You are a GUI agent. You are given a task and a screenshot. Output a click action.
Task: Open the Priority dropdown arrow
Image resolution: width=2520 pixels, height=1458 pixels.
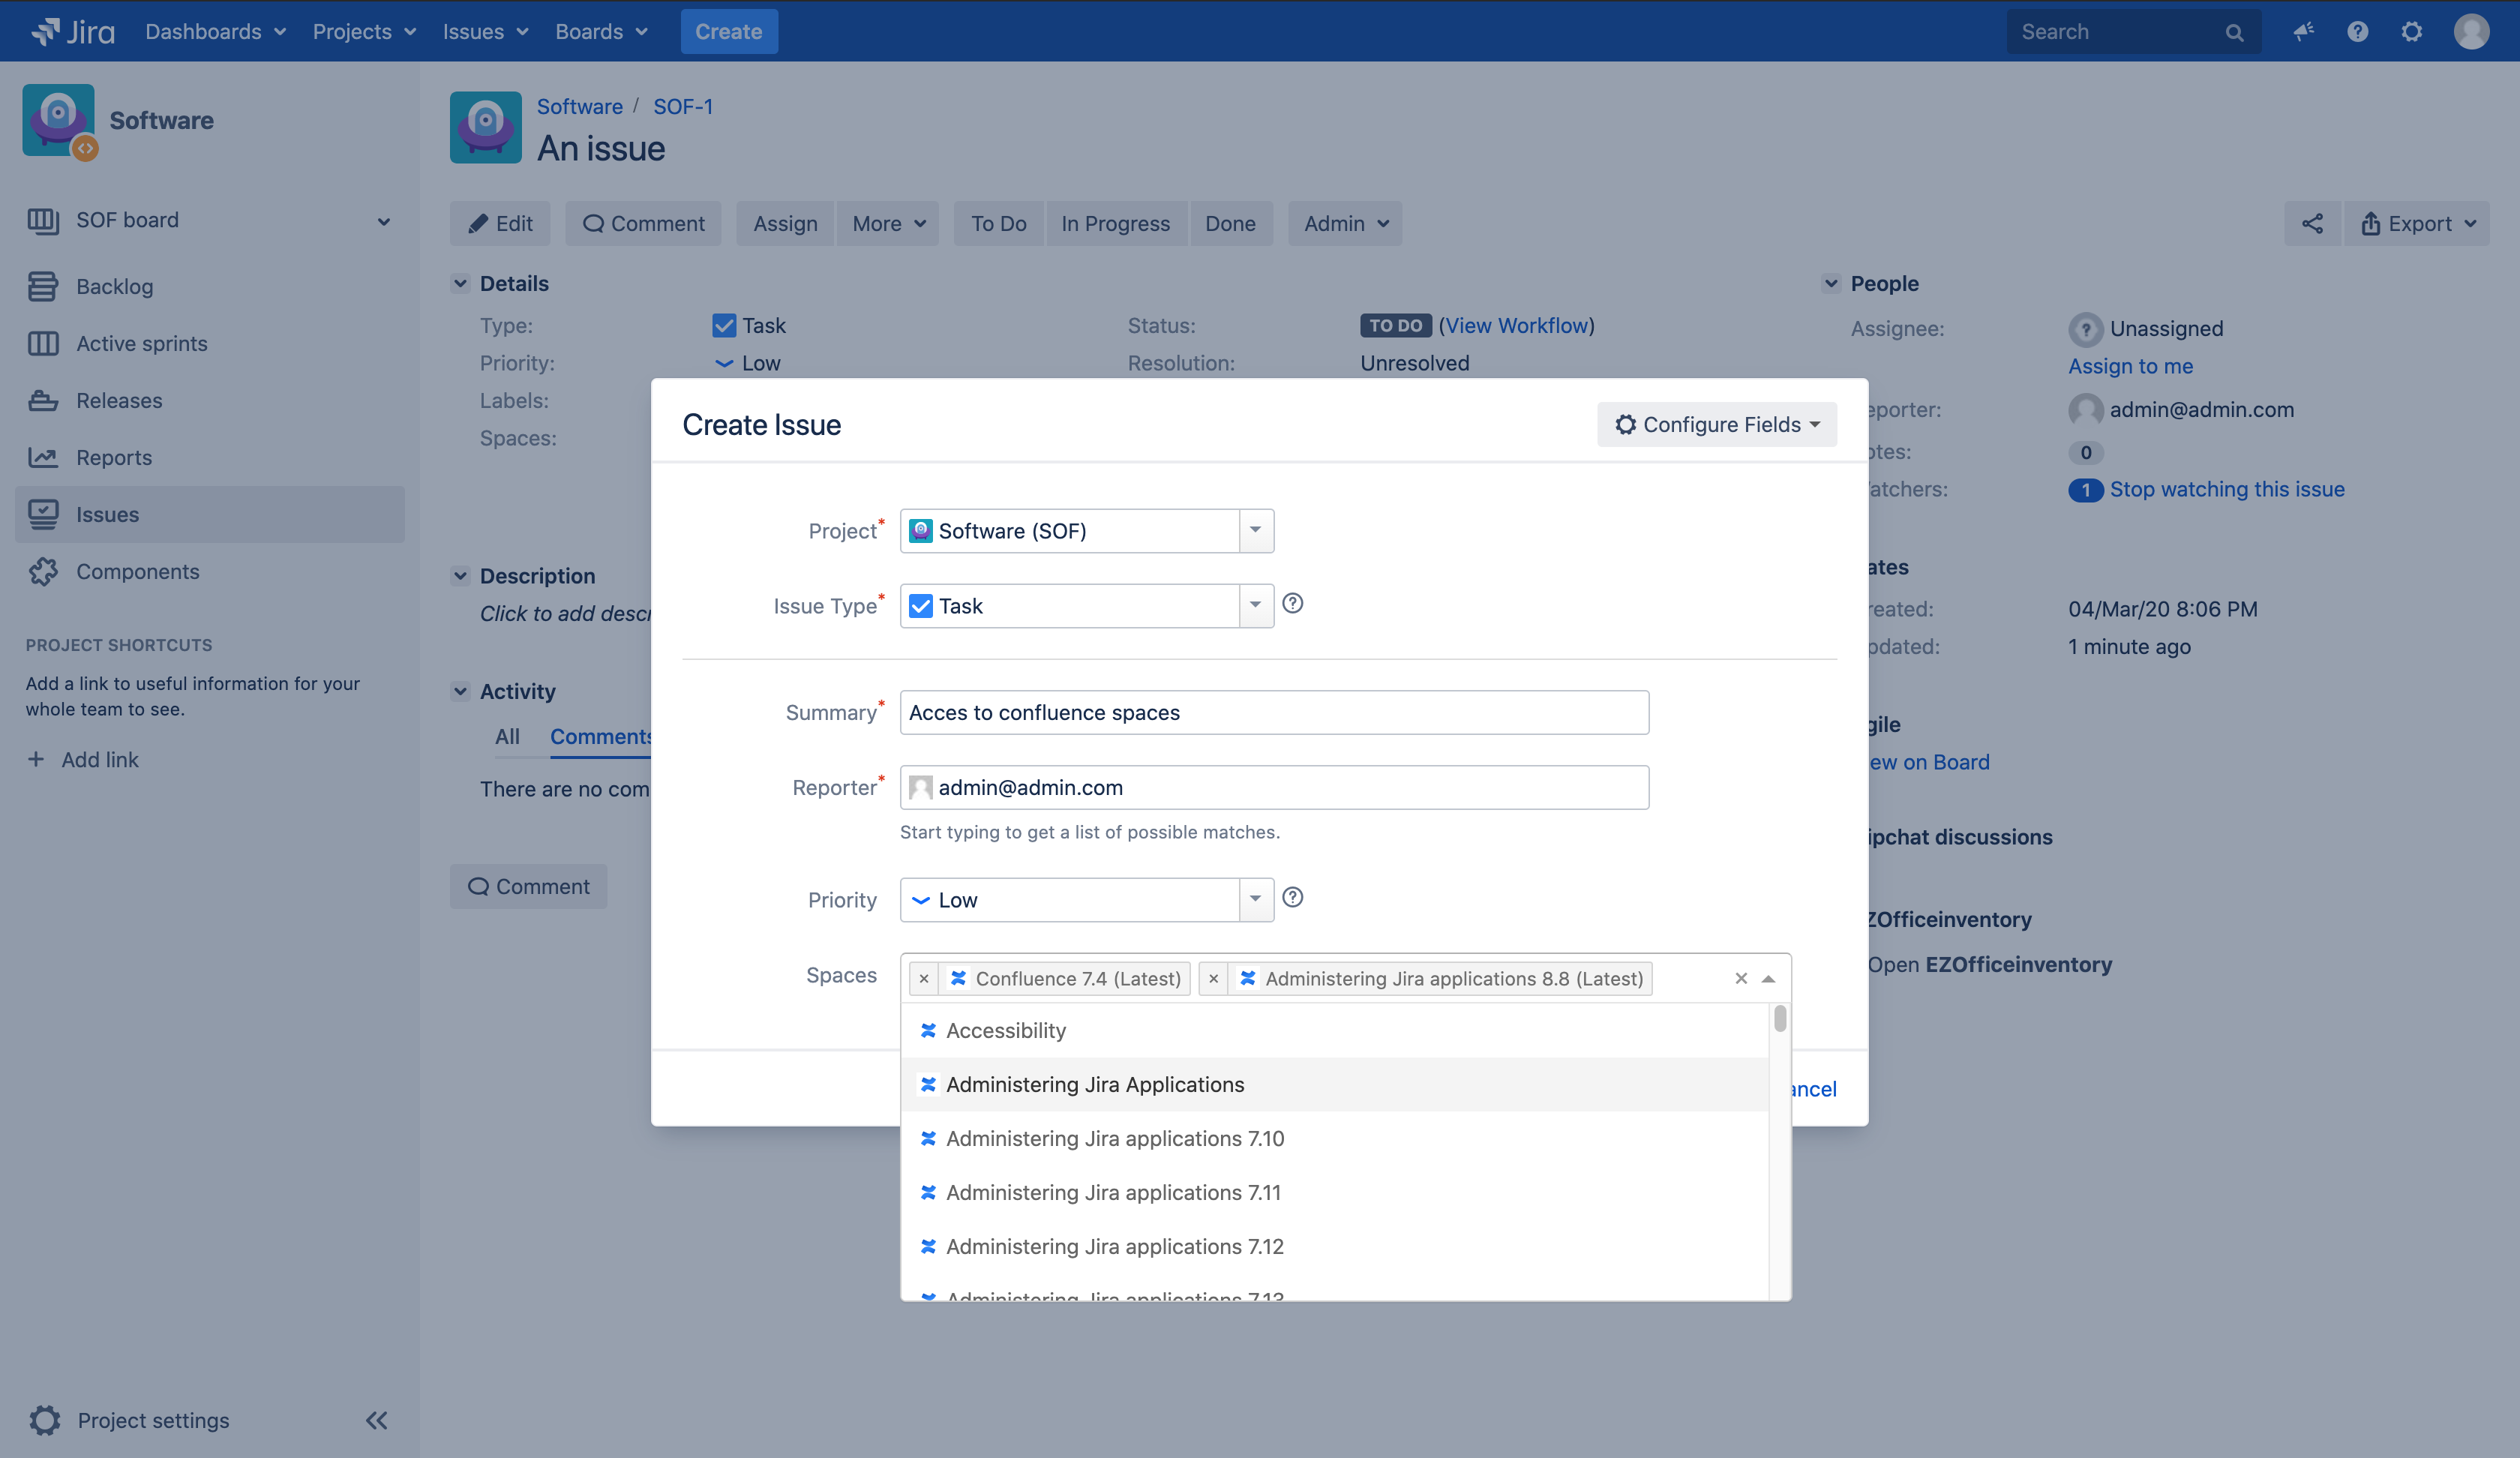click(x=1255, y=899)
